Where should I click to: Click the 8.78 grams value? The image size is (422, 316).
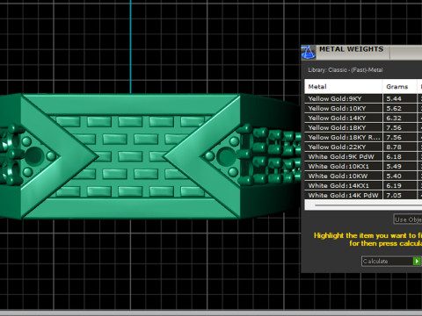tap(394, 147)
